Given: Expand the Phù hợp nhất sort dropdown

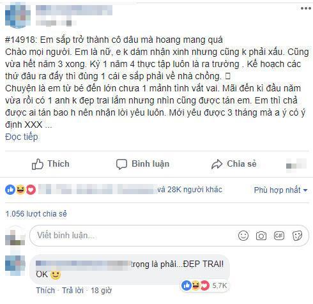Looking at the screenshot, I should coord(280,190).
